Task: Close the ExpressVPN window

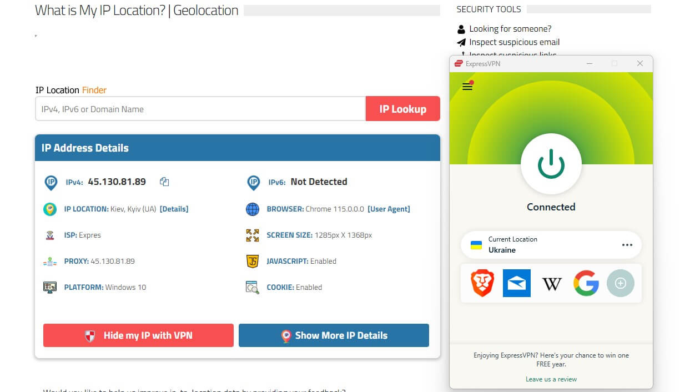Action: click(x=640, y=63)
